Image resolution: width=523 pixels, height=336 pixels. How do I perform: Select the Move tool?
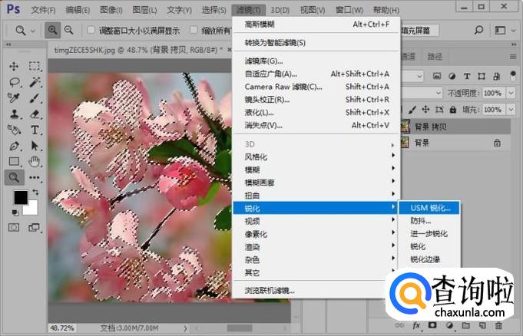(14, 66)
